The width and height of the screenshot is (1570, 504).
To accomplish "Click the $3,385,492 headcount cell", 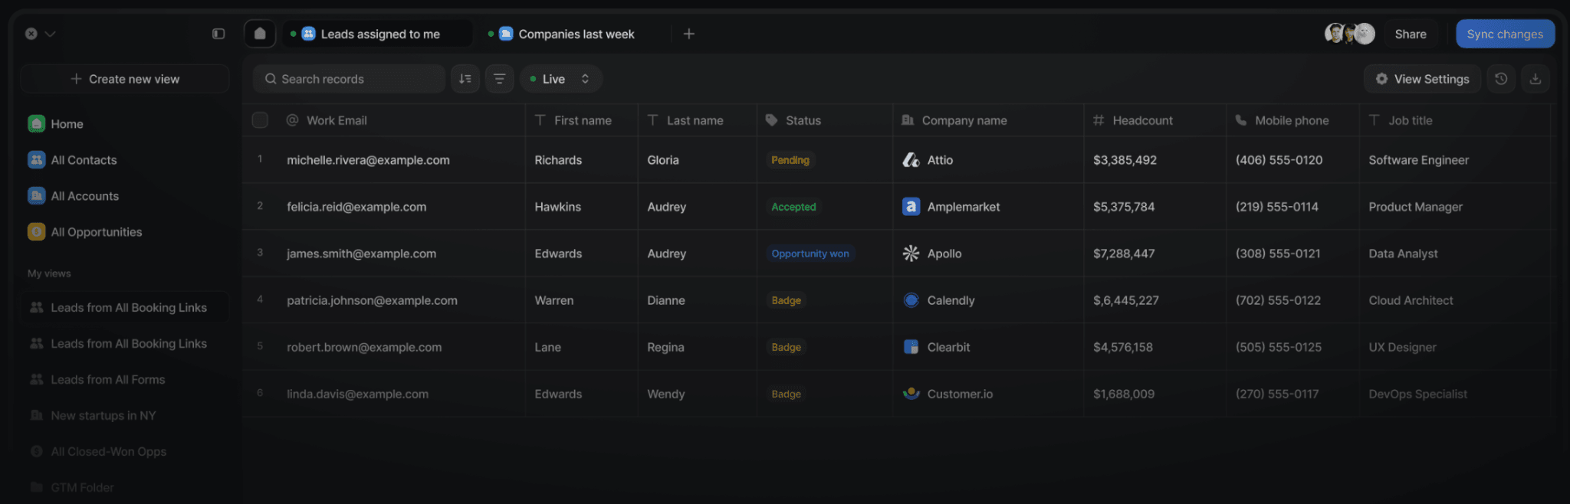I will pyautogui.click(x=1155, y=160).
